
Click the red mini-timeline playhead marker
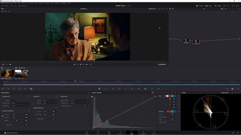pos(75,81)
